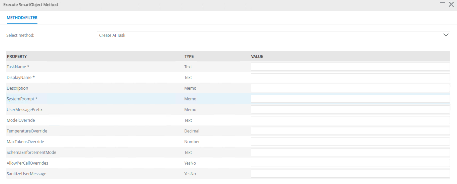Focus the DisplayName value input

pos(350,77)
